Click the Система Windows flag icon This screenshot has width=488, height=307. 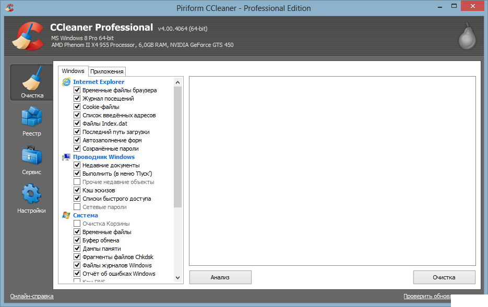66,215
